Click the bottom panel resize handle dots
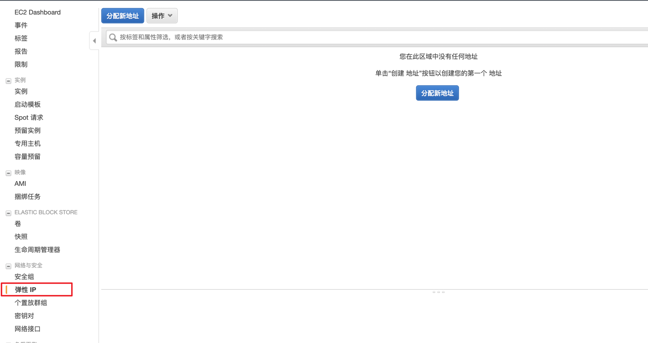 point(438,292)
